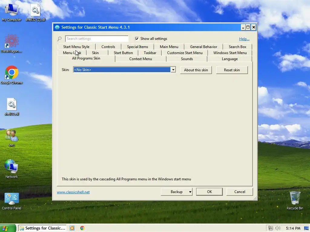Click the About this skin button
Viewport: 310px width, 232px height.
pos(196,70)
